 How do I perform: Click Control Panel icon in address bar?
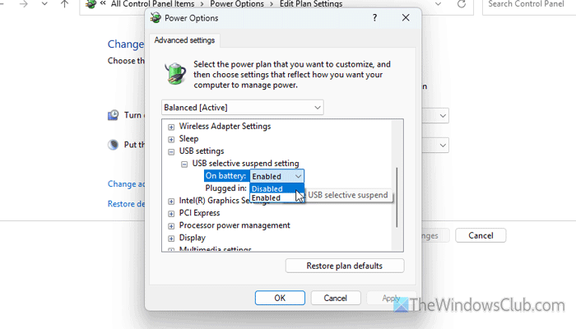91,4
